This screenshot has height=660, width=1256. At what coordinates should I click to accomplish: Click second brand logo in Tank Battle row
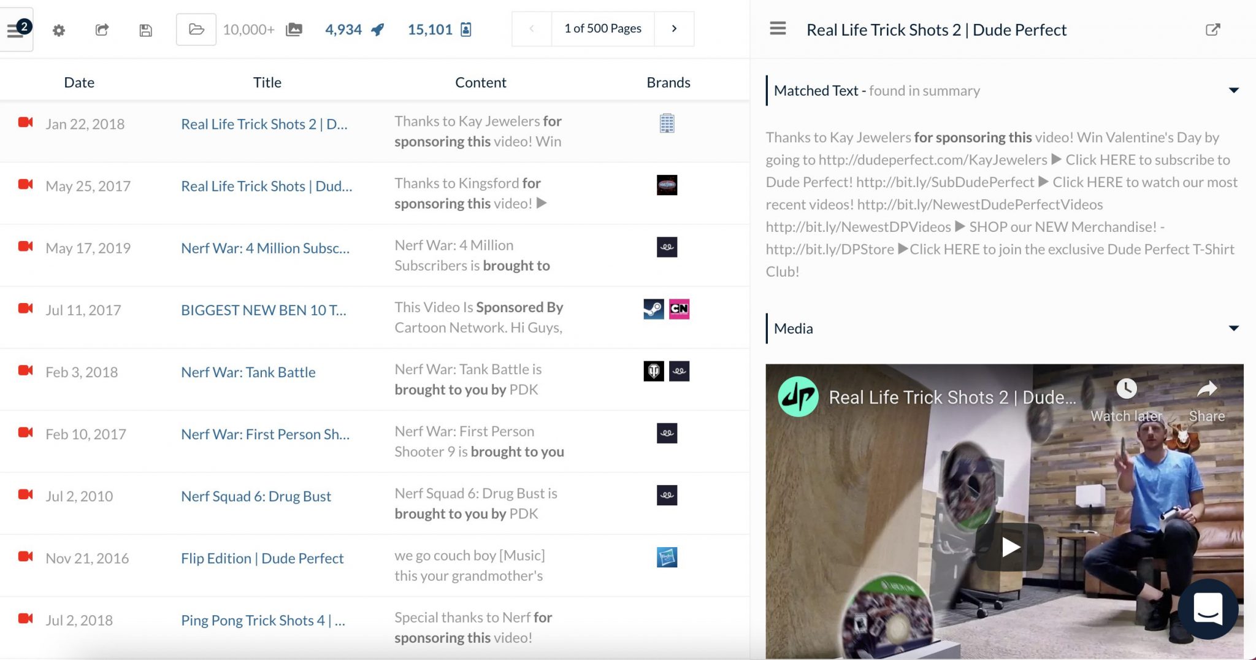pos(680,371)
